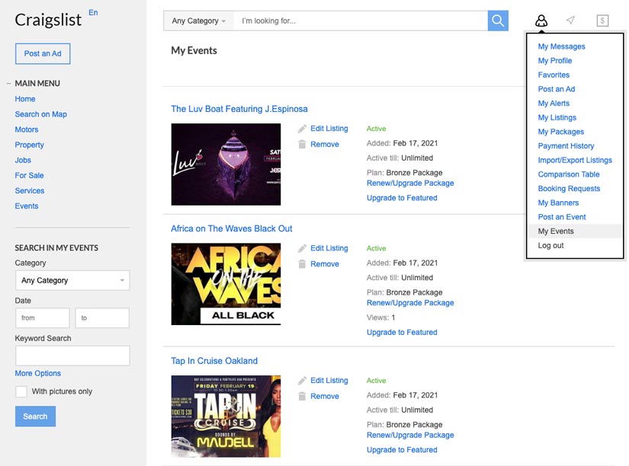629x466 pixels.
Task: Click the paper plane icon in header
Action: pyautogui.click(x=570, y=21)
